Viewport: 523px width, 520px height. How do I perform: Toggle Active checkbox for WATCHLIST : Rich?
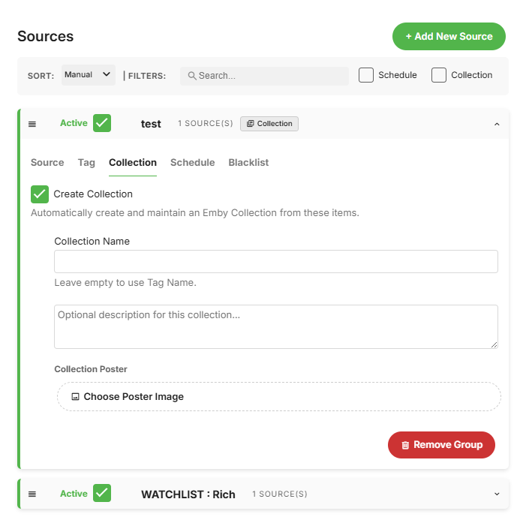point(102,493)
